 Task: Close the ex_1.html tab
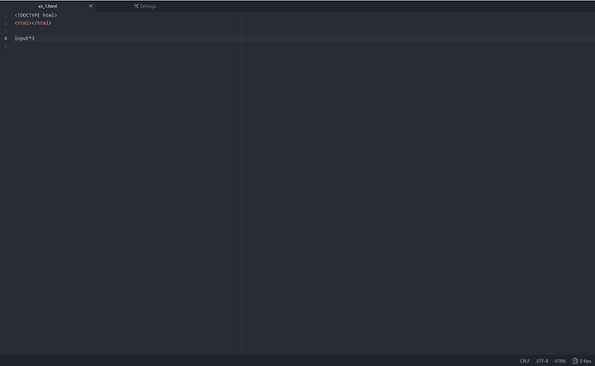pyautogui.click(x=91, y=6)
